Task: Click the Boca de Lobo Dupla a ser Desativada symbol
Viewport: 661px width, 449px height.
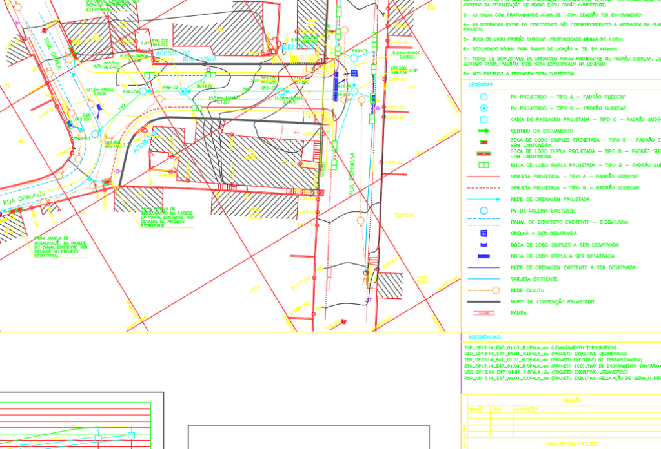Action: tap(483, 256)
